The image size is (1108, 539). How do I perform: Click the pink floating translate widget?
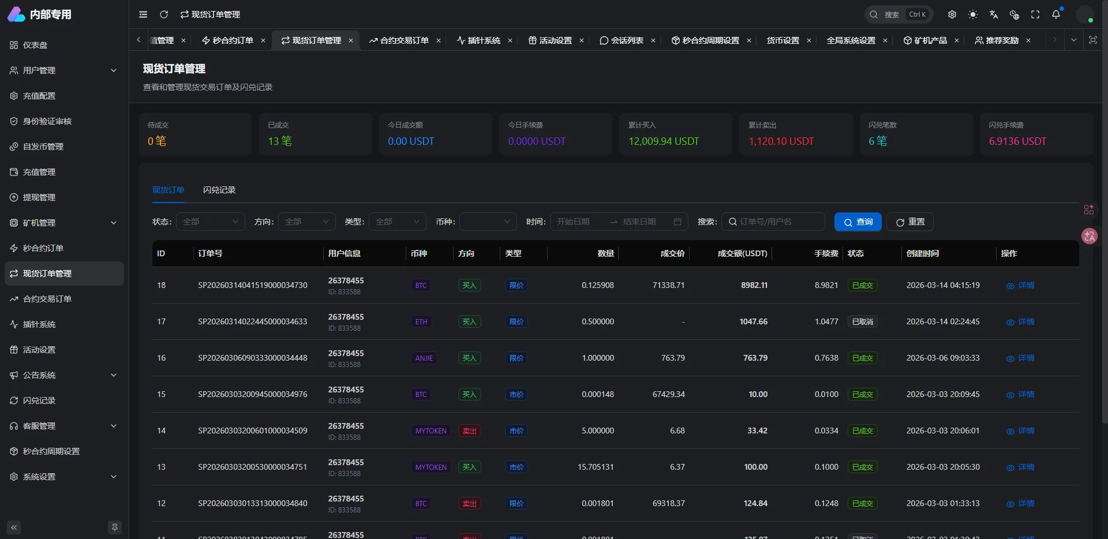coord(1090,236)
